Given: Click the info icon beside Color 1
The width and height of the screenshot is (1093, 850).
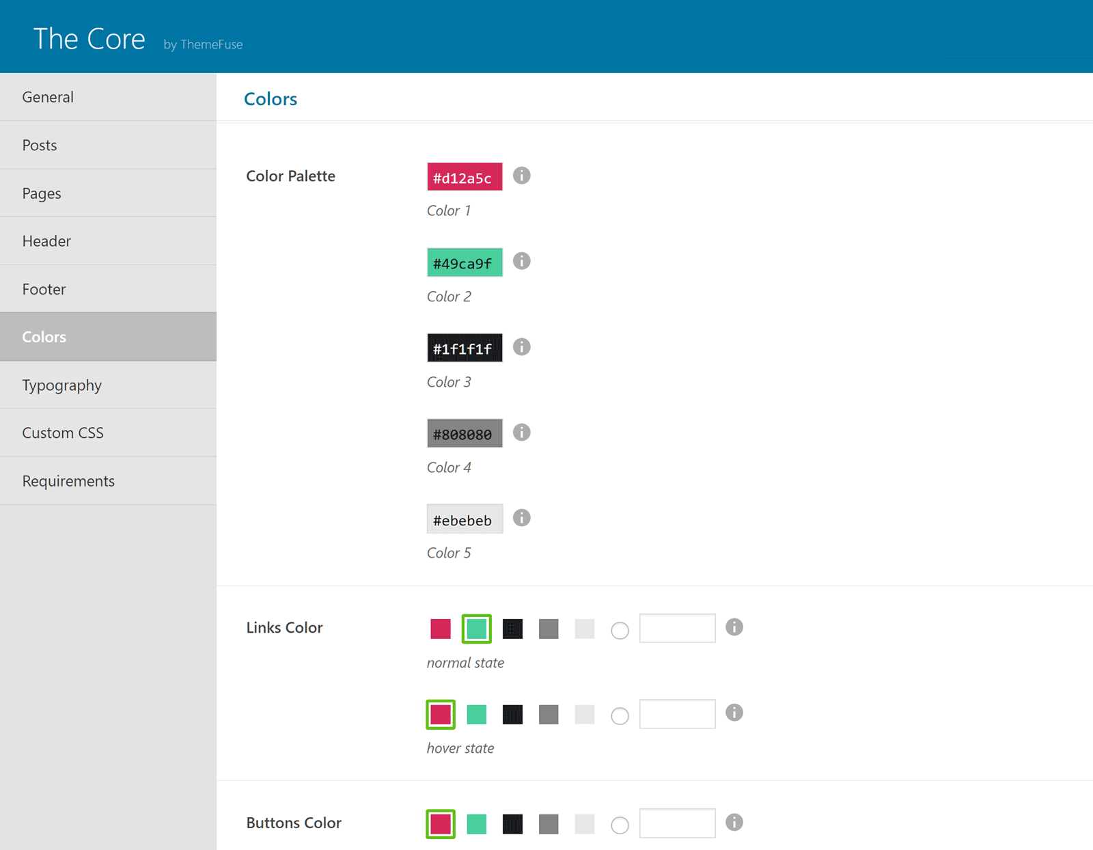Looking at the screenshot, I should click(x=521, y=176).
